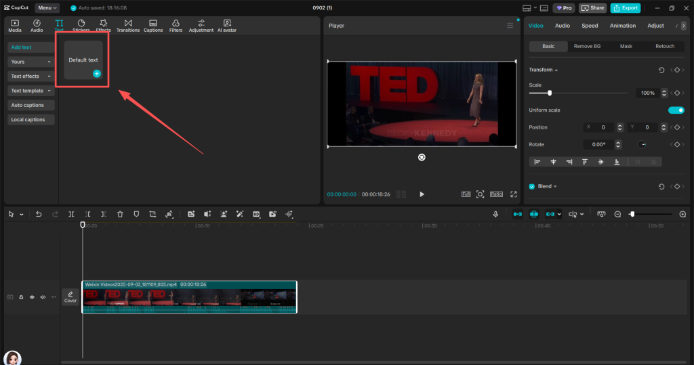Open Auto captions option
This screenshot has height=365, width=694.
tap(30, 105)
